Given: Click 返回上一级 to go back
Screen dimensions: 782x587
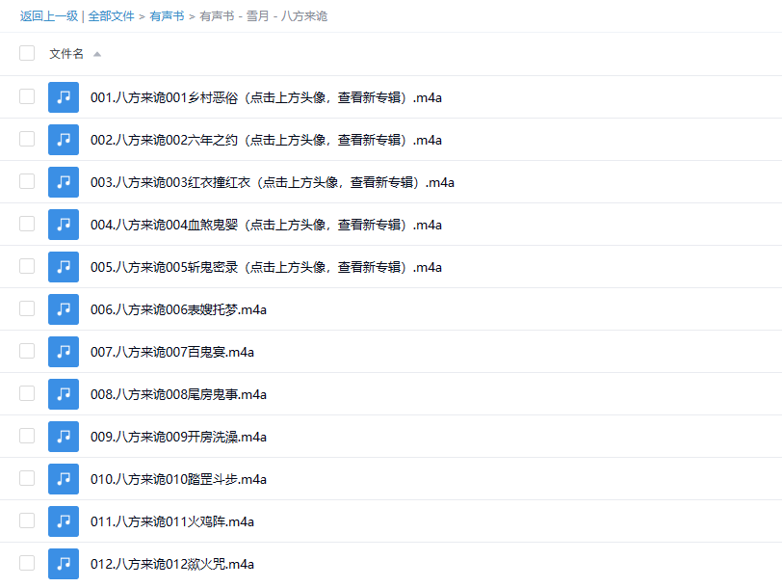Looking at the screenshot, I should [x=48, y=16].
